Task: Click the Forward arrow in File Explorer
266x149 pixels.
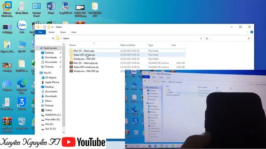Action: [x=44, y=38]
